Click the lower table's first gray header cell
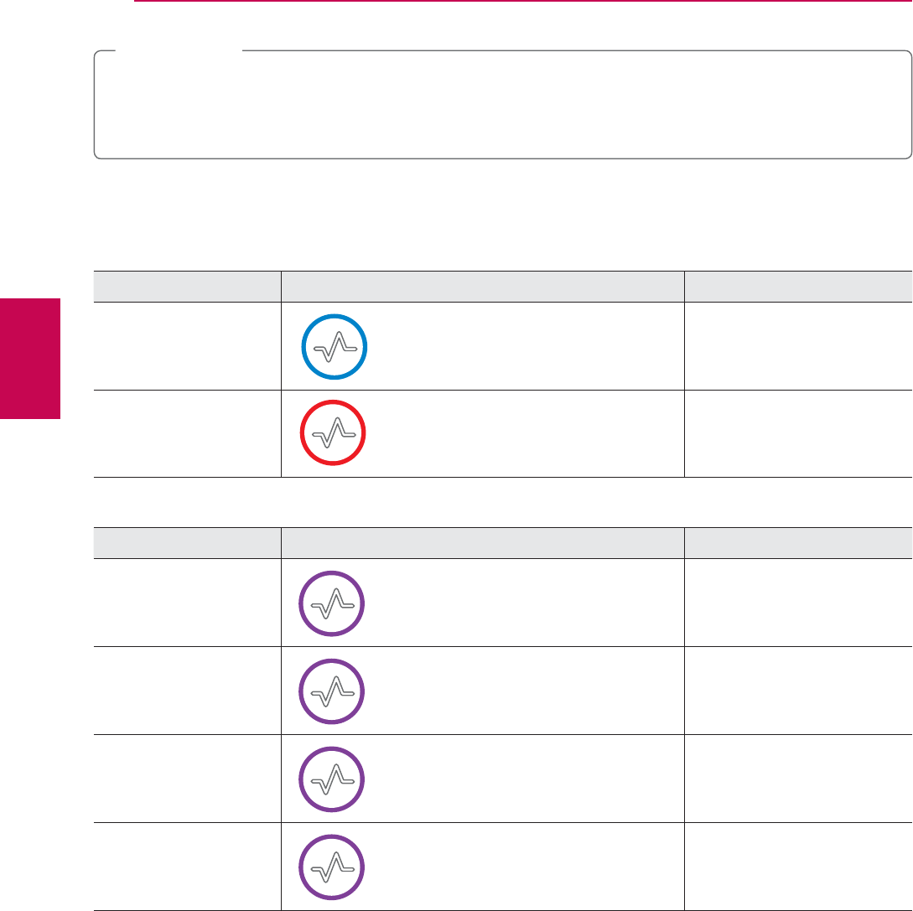 click(x=186, y=543)
